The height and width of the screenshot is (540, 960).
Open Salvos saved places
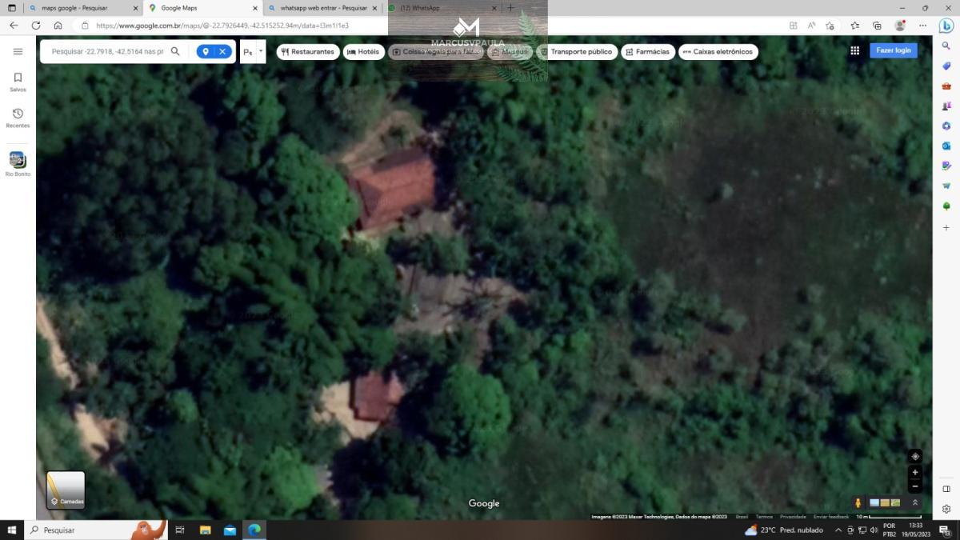(x=18, y=82)
